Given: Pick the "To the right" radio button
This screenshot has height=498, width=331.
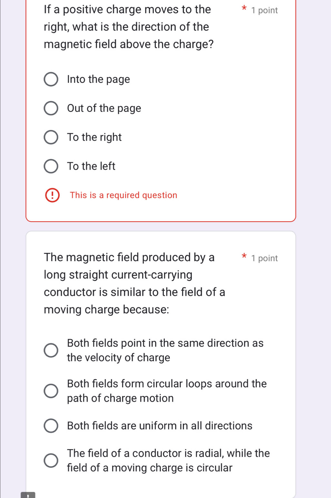Looking at the screenshot, I should (x=51, y=137).
